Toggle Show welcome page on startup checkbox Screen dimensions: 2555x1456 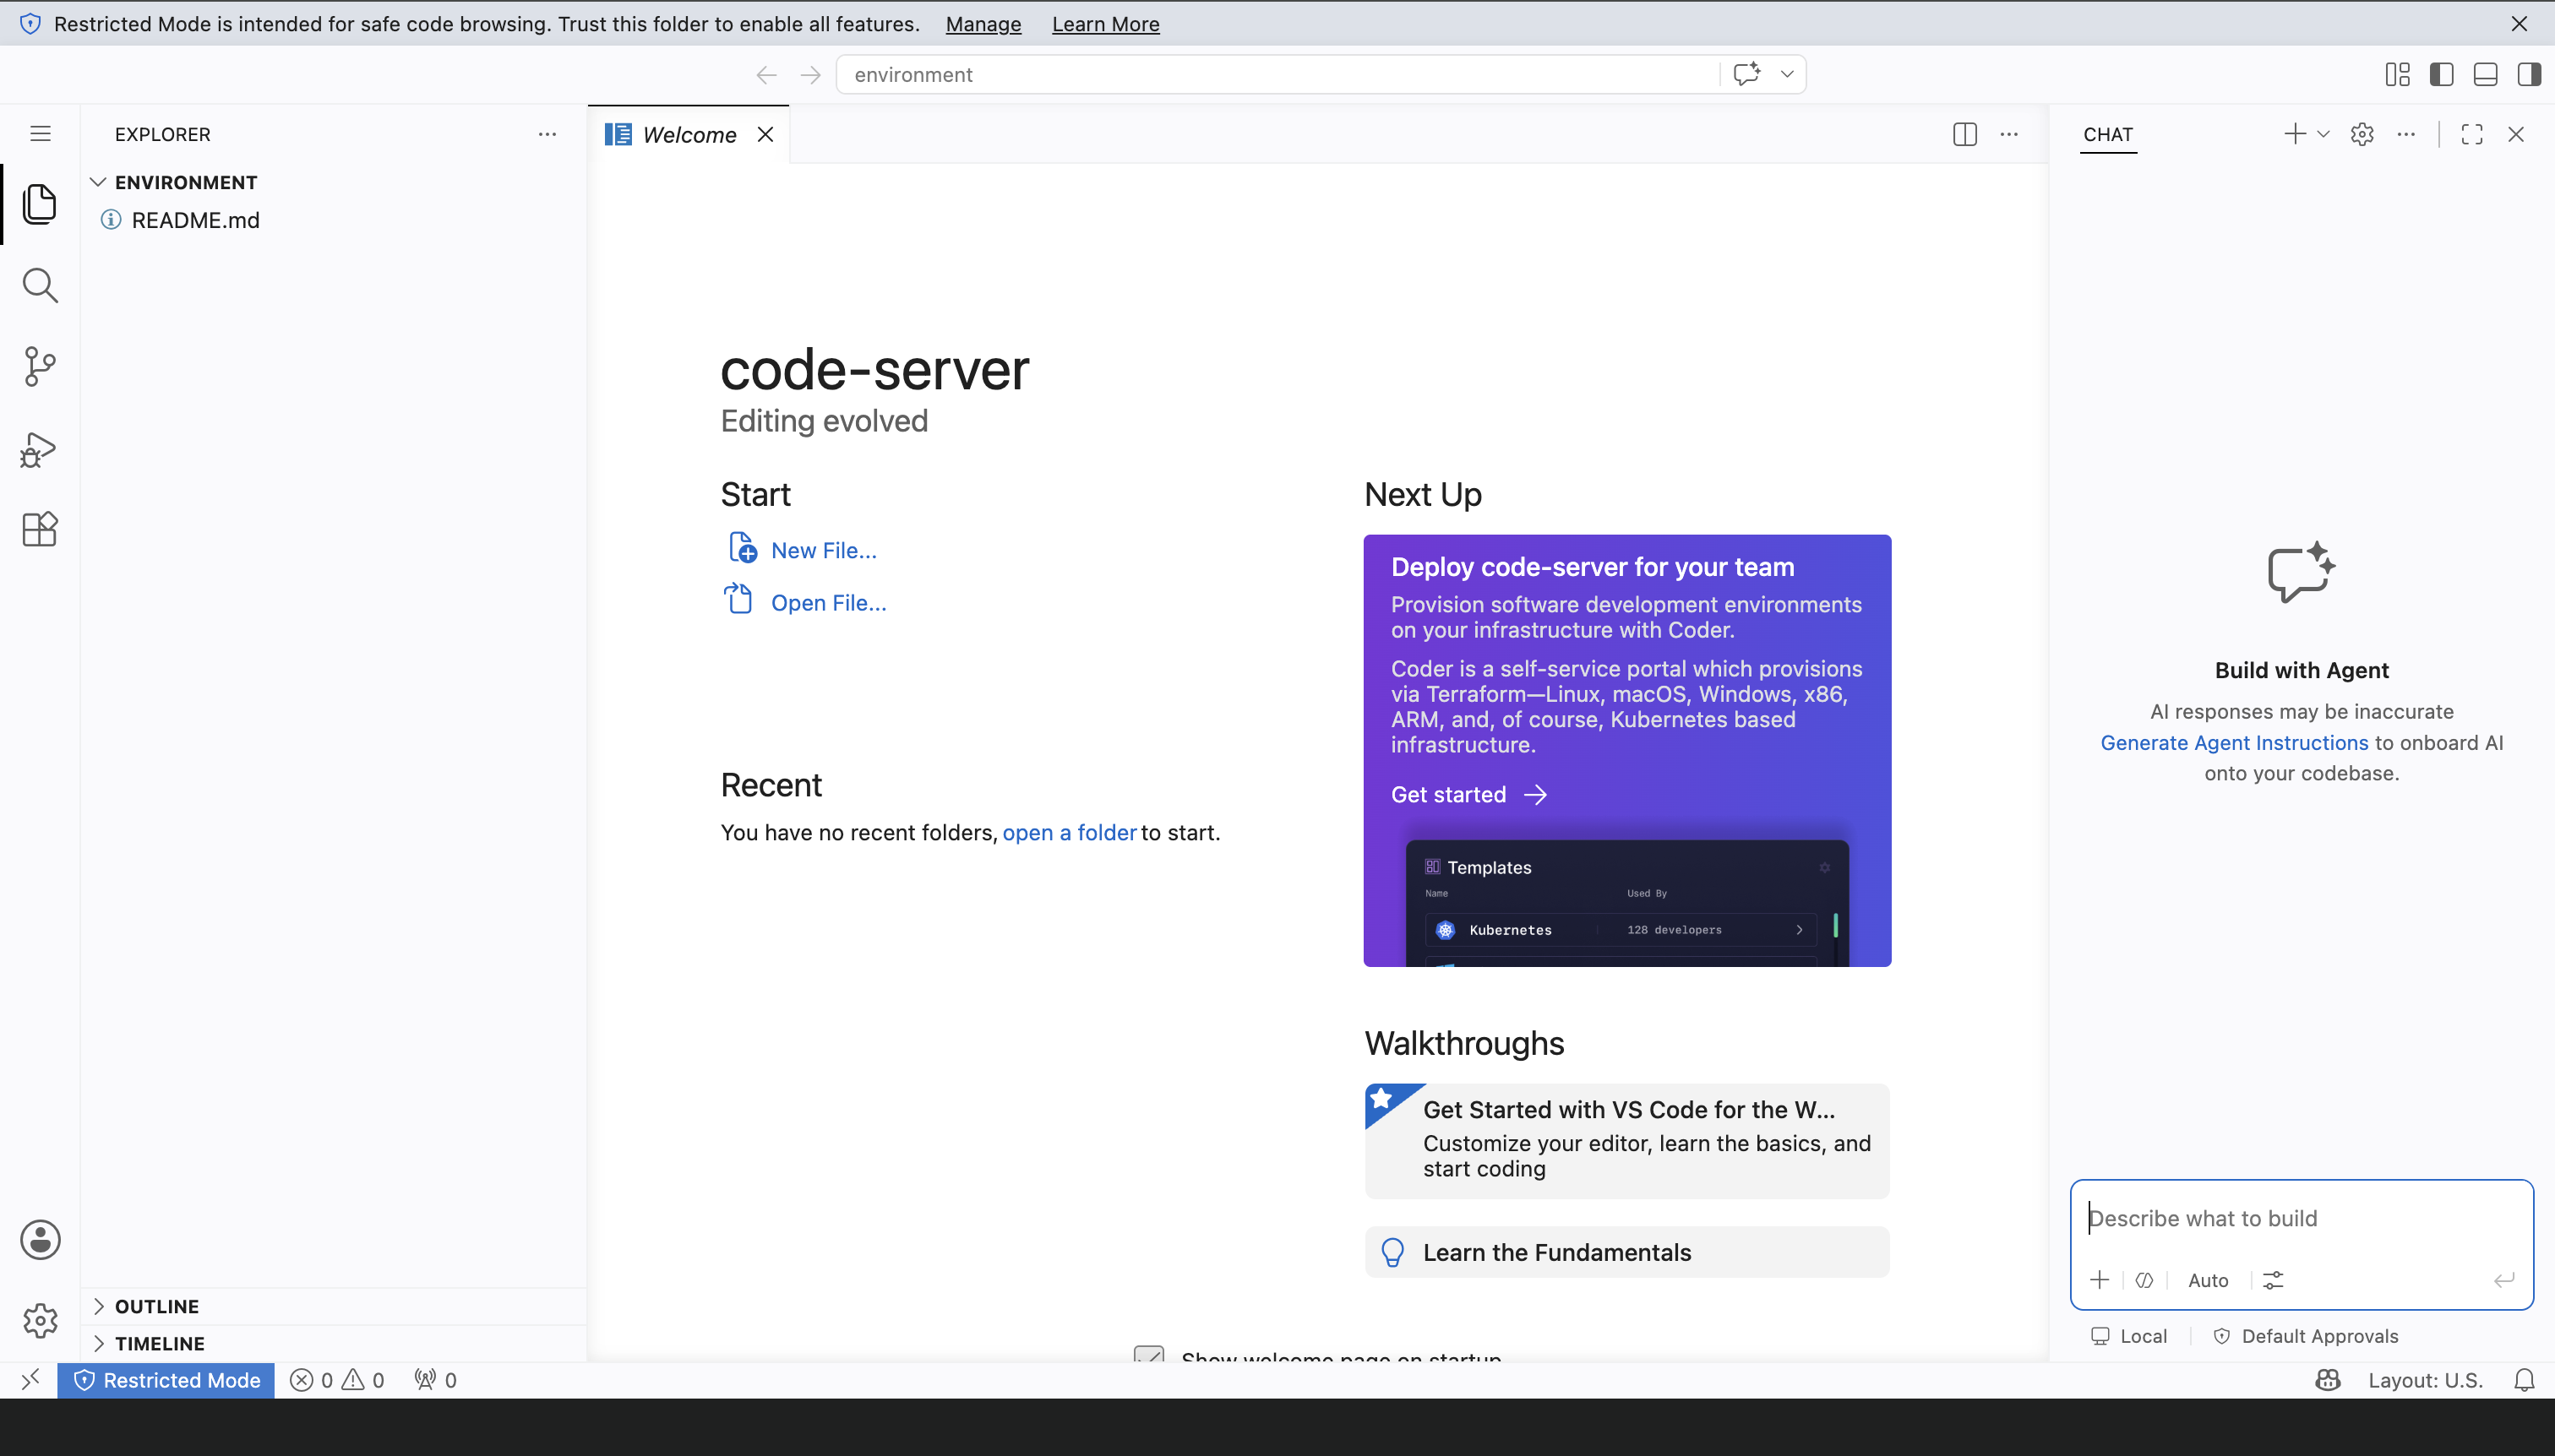click(x=1148, y=1355)
